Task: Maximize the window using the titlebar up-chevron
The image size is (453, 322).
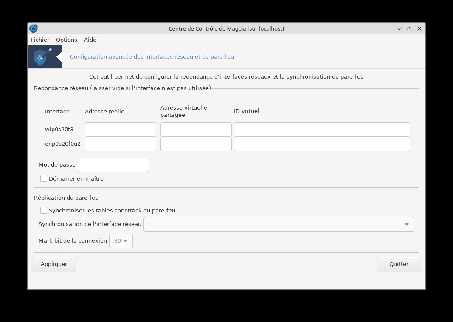Action: [409, 28]
